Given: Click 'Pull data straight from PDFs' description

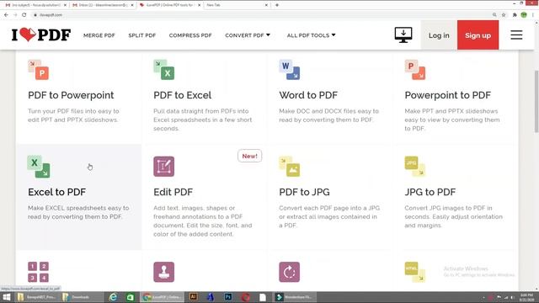Looking at the screenshot, I should (x=202, y=120).
